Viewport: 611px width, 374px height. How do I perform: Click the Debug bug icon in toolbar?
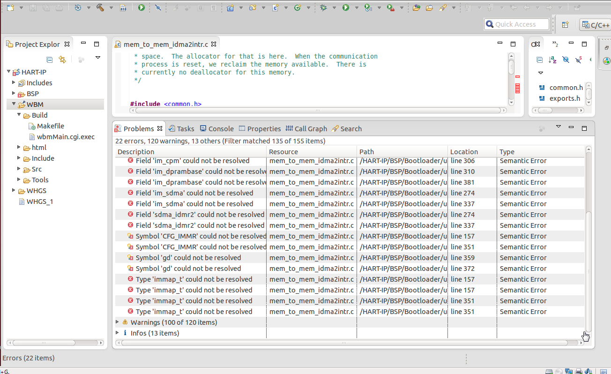(323, 7)
